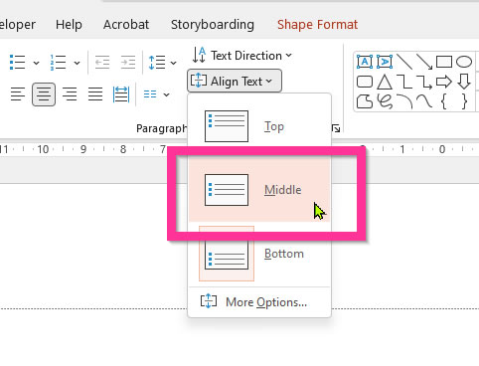Select the Elbow Connector shape
This screenshot has height=366, width=479.
pyautogui.click(x=404, y=82)
